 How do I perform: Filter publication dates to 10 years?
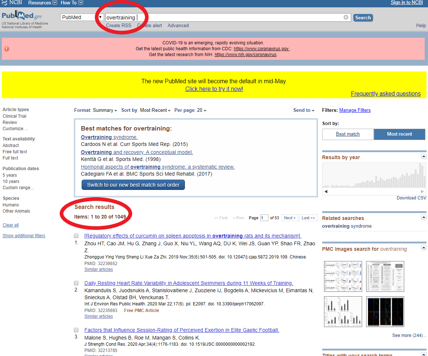pos(11,181)
